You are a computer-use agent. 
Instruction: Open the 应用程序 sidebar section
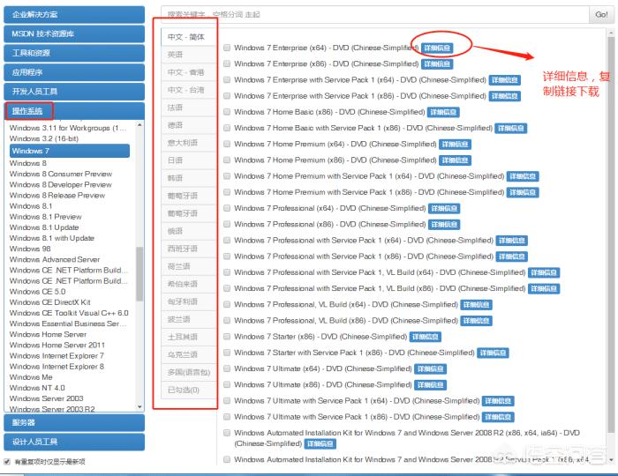click(x=74, y=72)
